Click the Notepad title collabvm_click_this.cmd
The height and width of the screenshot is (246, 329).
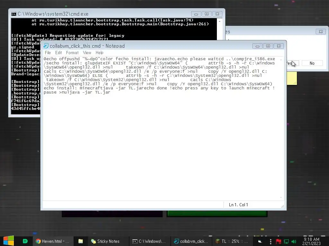(x=75, y=46)
